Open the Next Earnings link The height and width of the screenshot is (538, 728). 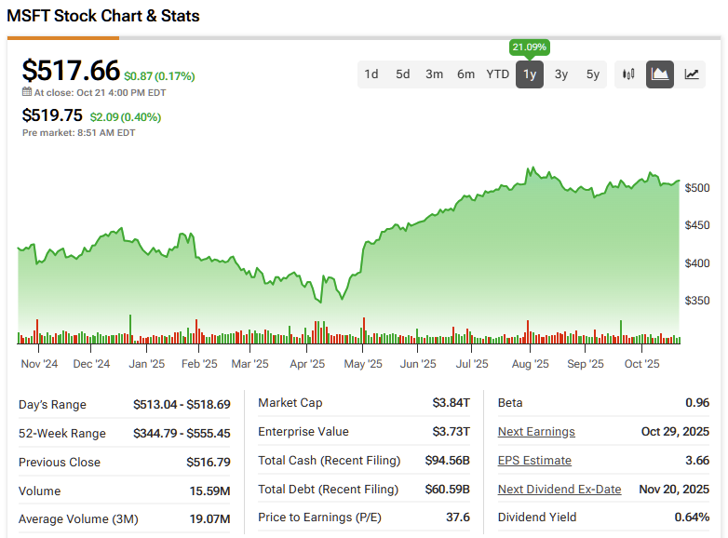tap(536, 432)
